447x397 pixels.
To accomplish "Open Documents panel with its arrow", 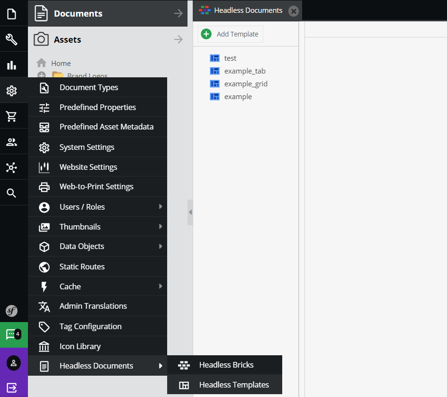I will pyautogui.click(x=178, y=13).
